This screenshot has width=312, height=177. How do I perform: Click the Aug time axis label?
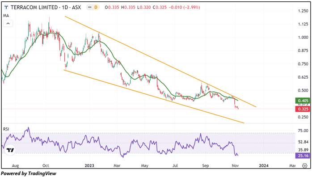coord(15,165)
